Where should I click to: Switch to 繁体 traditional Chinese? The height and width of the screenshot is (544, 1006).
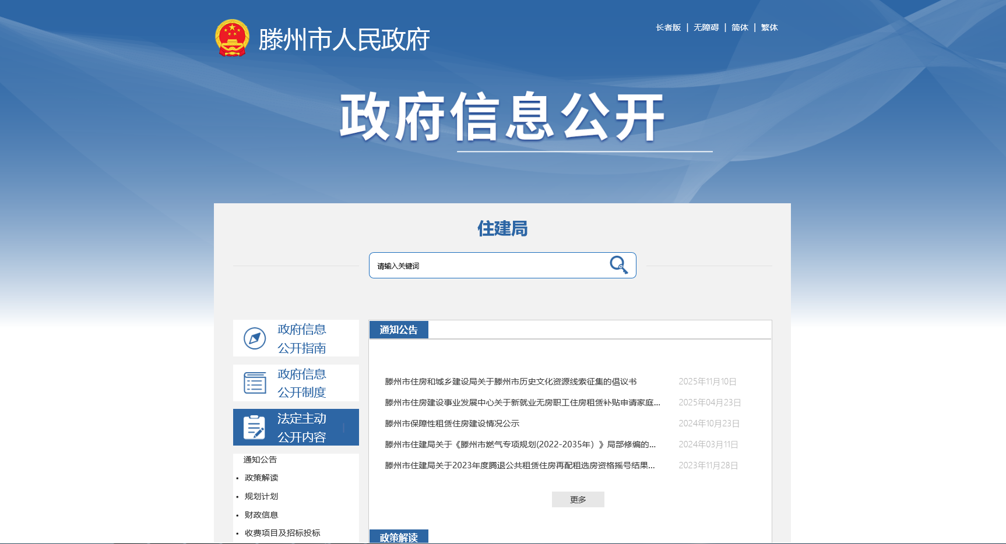coord(769,27)
